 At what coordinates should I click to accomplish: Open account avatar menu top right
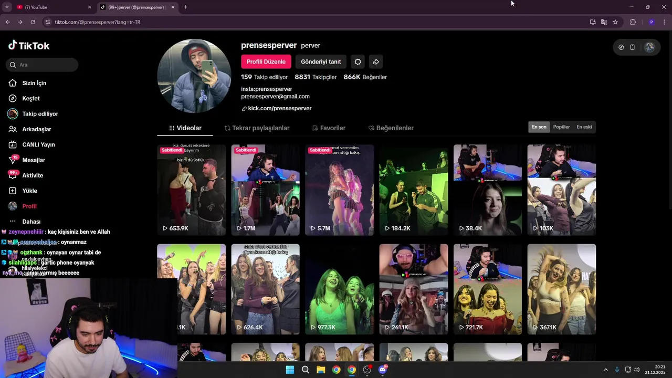click(x=649, y=47)
